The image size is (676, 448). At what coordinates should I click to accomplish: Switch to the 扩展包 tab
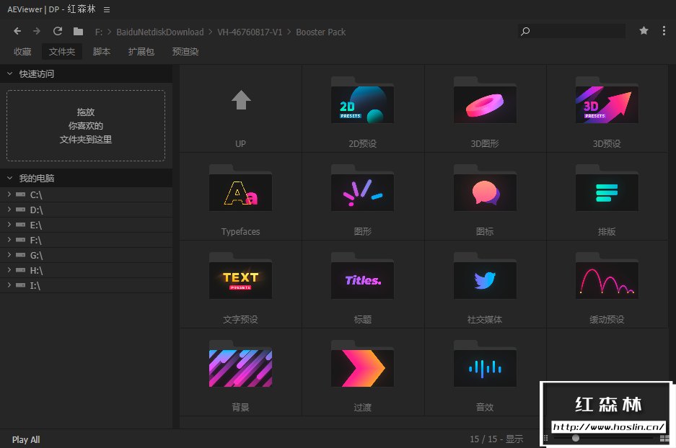coord(141,52)
